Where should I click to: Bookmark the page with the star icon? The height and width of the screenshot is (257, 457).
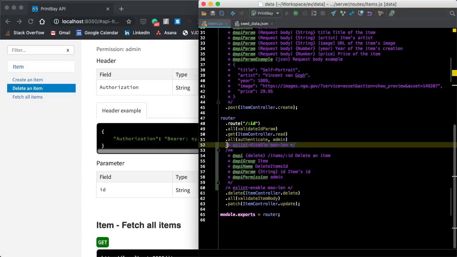(x=129, y=21)
